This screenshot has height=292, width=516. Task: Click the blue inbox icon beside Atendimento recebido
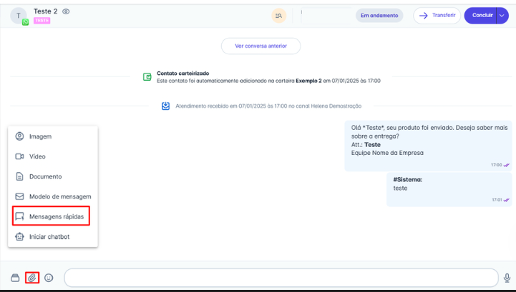[165, 106]
